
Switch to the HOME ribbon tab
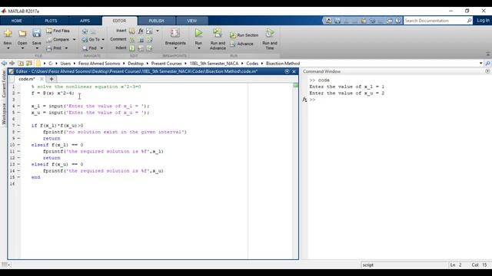pyautogui.click(x=17, y=21)
